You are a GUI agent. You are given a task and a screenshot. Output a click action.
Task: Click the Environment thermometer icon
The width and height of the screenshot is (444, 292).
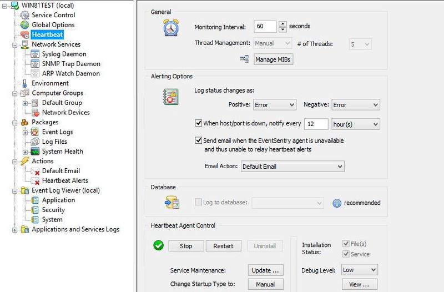click(x=25, y=83)
